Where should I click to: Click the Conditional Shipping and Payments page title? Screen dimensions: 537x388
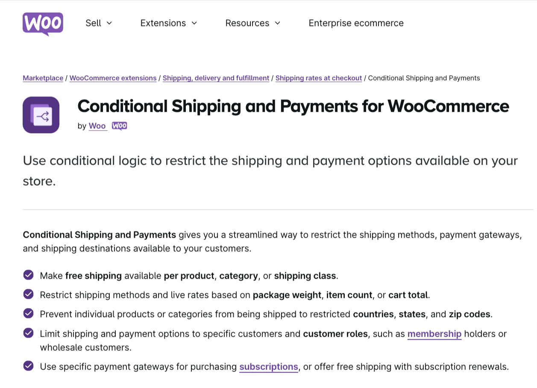pos(293,106)
